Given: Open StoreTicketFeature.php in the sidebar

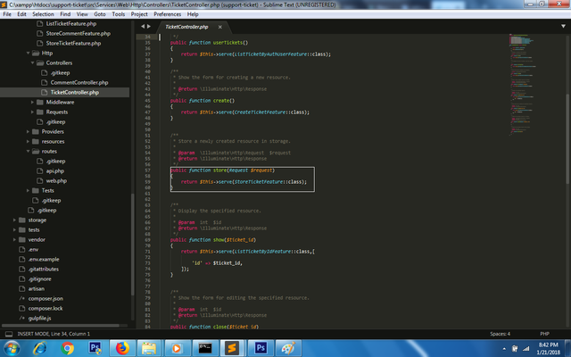Looking at the screenshot, I should (x=73, y=44).
